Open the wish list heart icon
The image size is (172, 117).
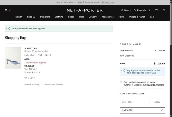click(156, 10)
